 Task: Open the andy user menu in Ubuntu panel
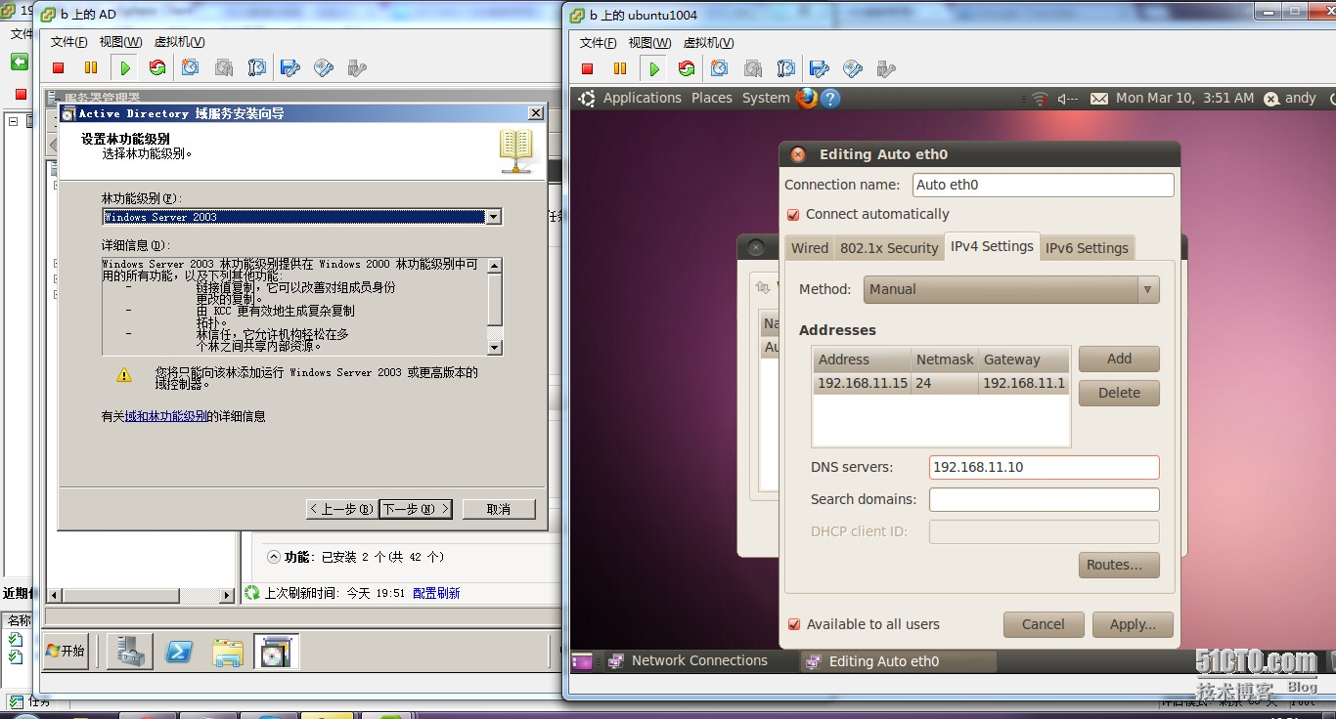1290,99
